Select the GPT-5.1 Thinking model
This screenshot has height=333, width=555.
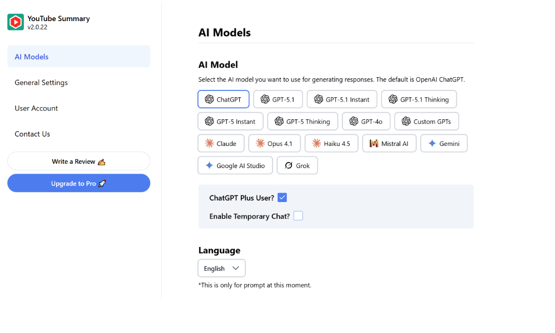418,99
